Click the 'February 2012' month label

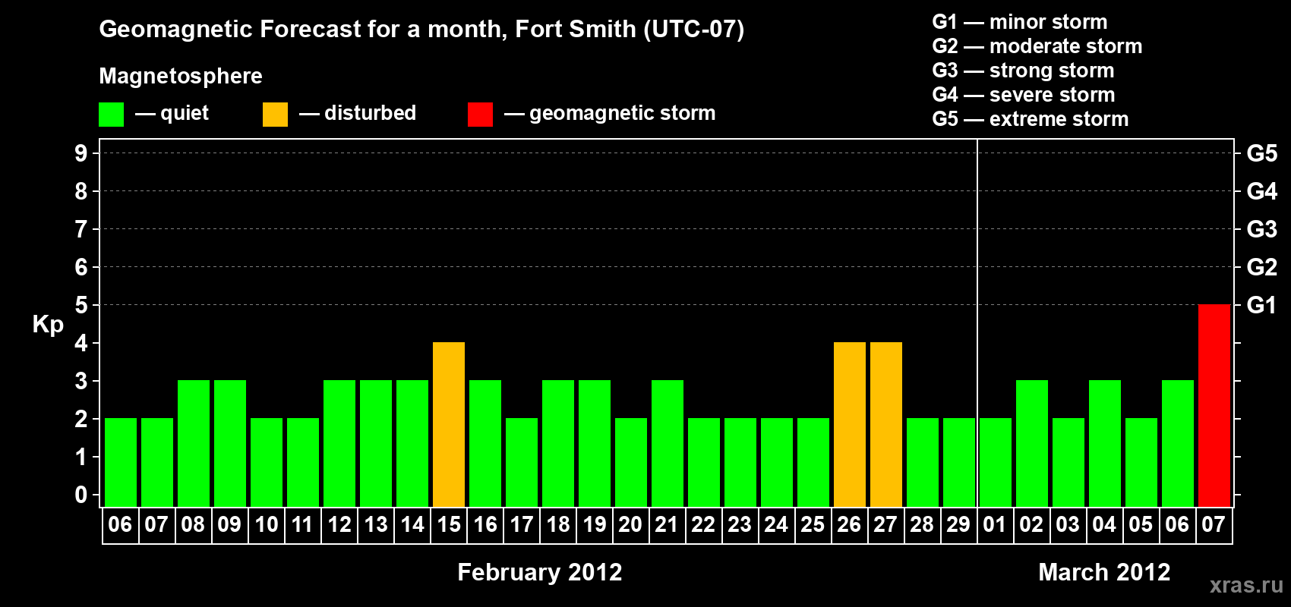click(540, 572)
